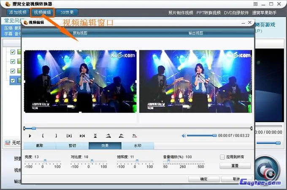Enable the 应用到所有 checkbox

point(222,157)
